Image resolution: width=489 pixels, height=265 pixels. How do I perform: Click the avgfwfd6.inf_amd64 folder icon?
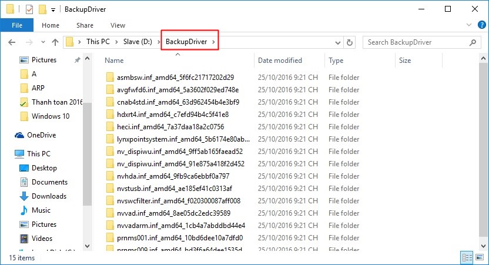[110, 90]
